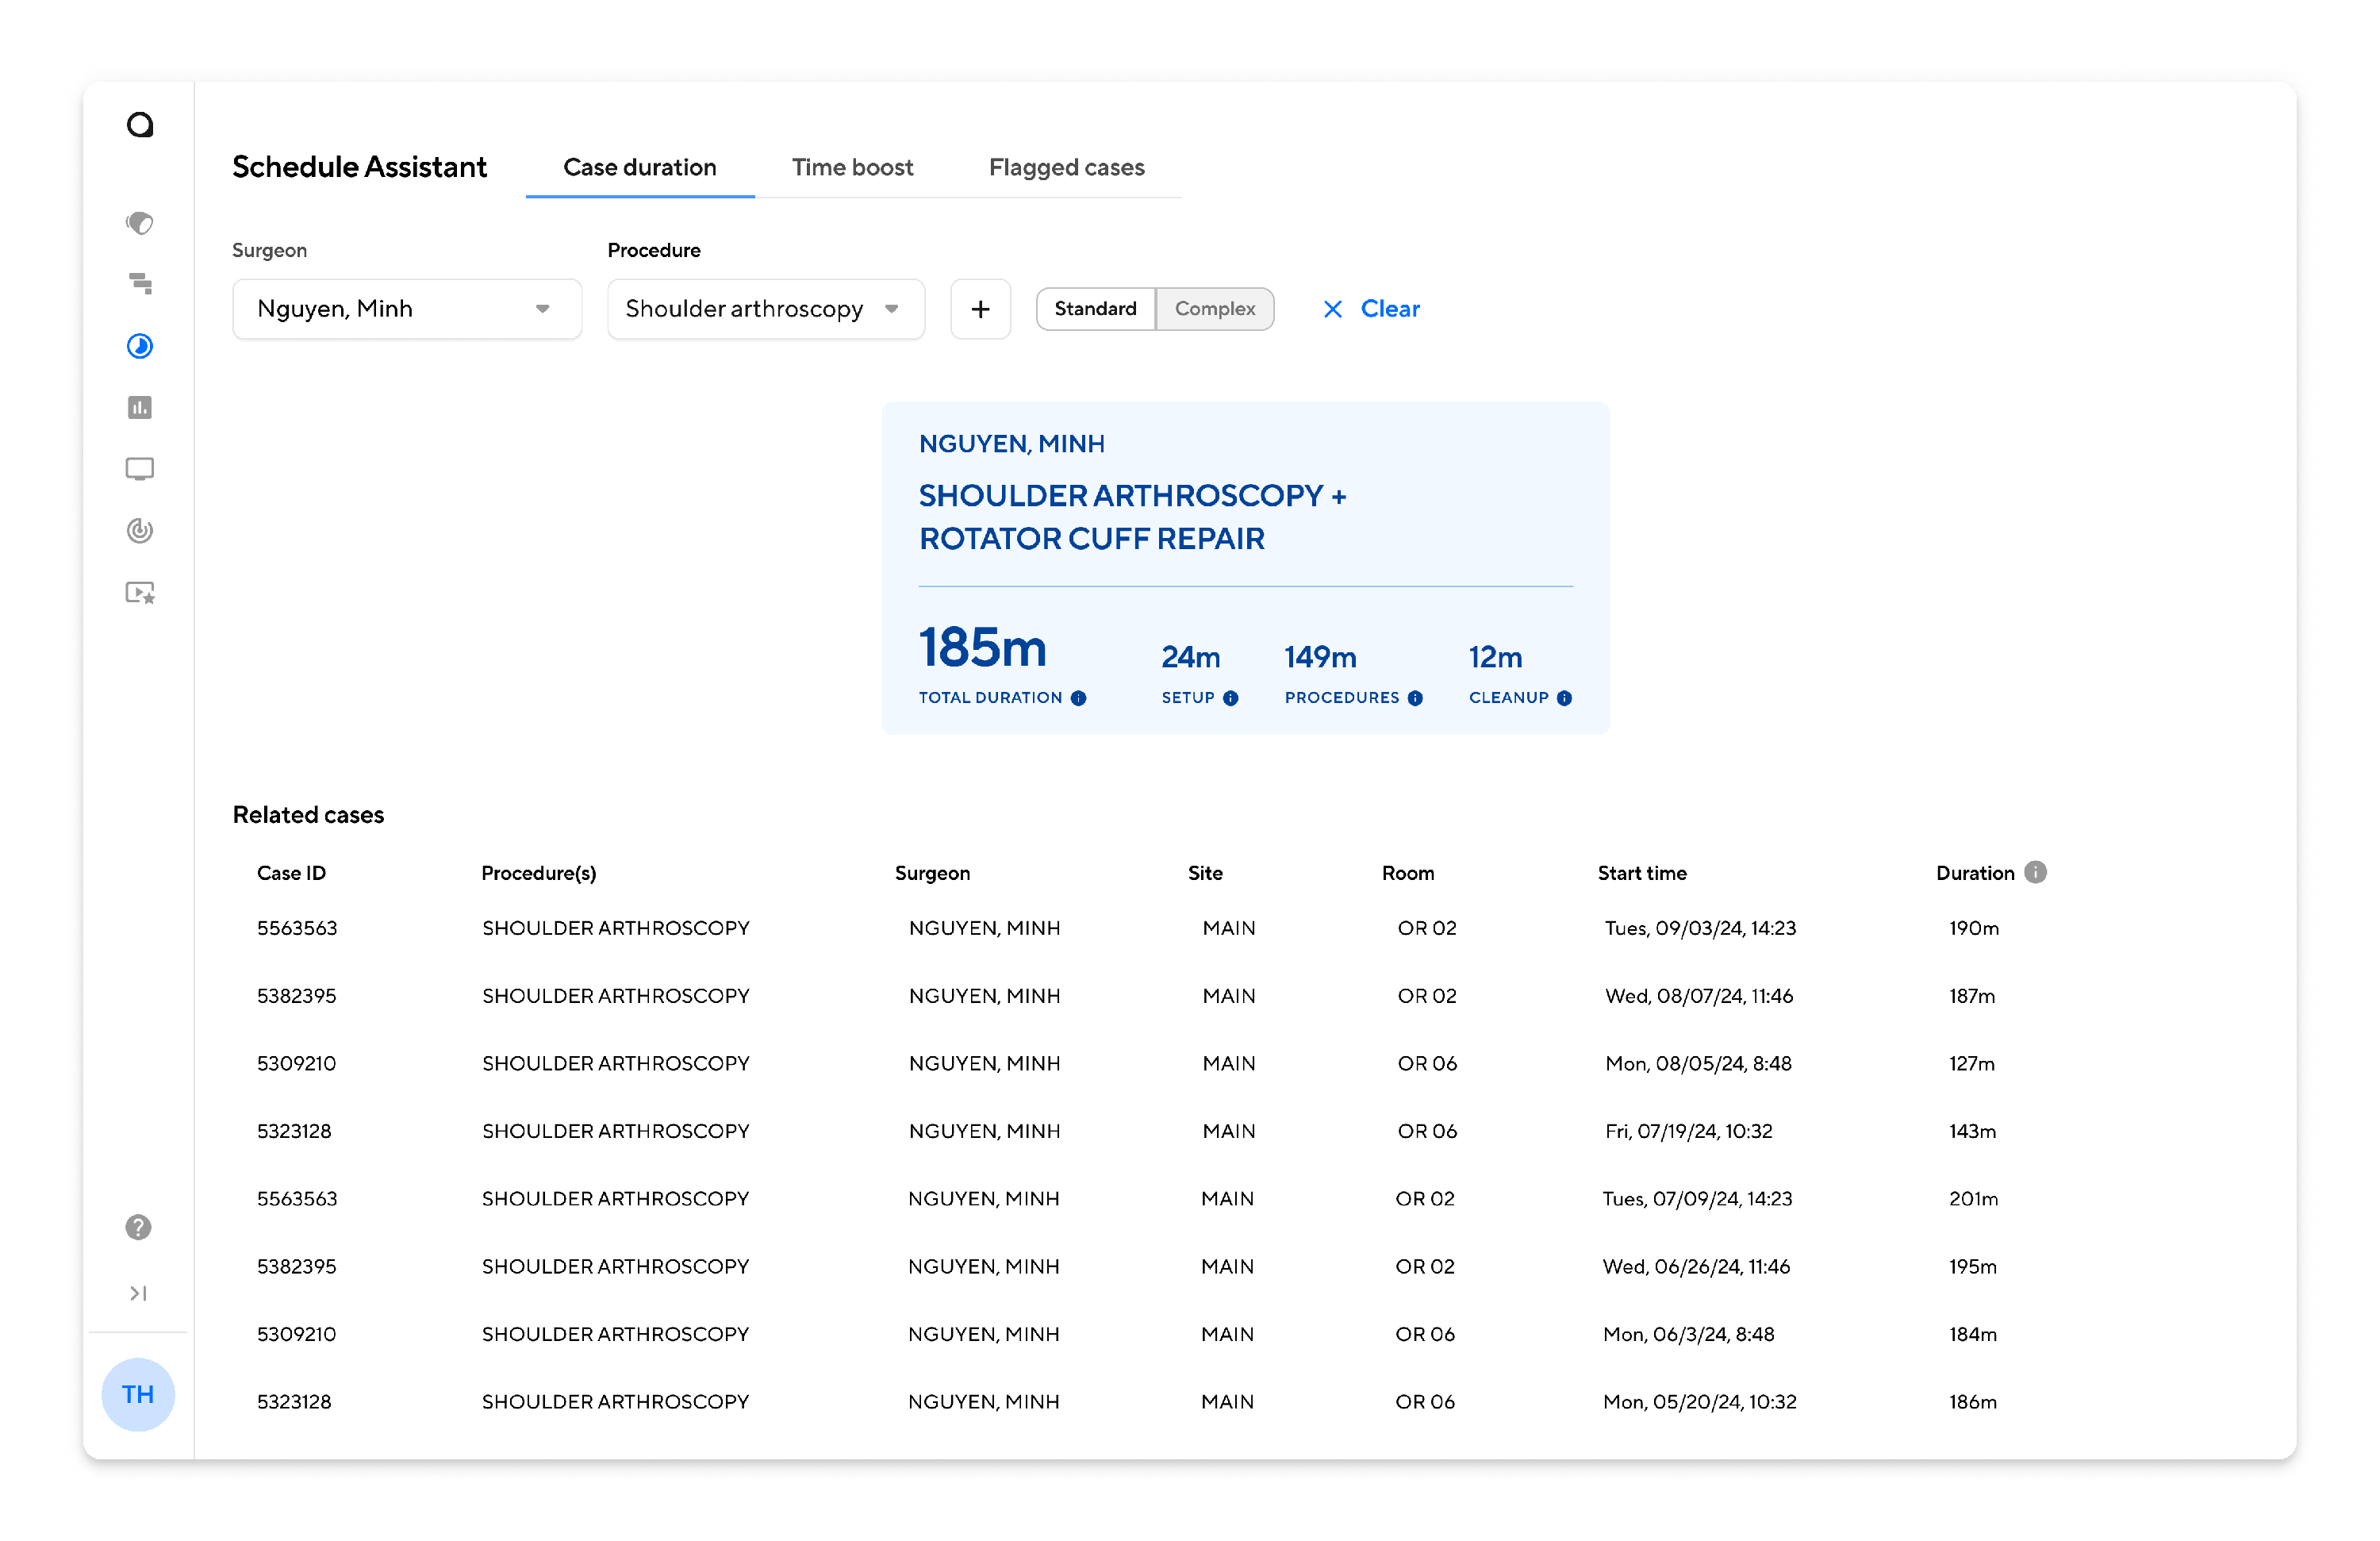Image resolution: width=2380 pixels, height=1541 pixels.
Task: Select the Complex complexity toggle
Action: point(1214,309)
